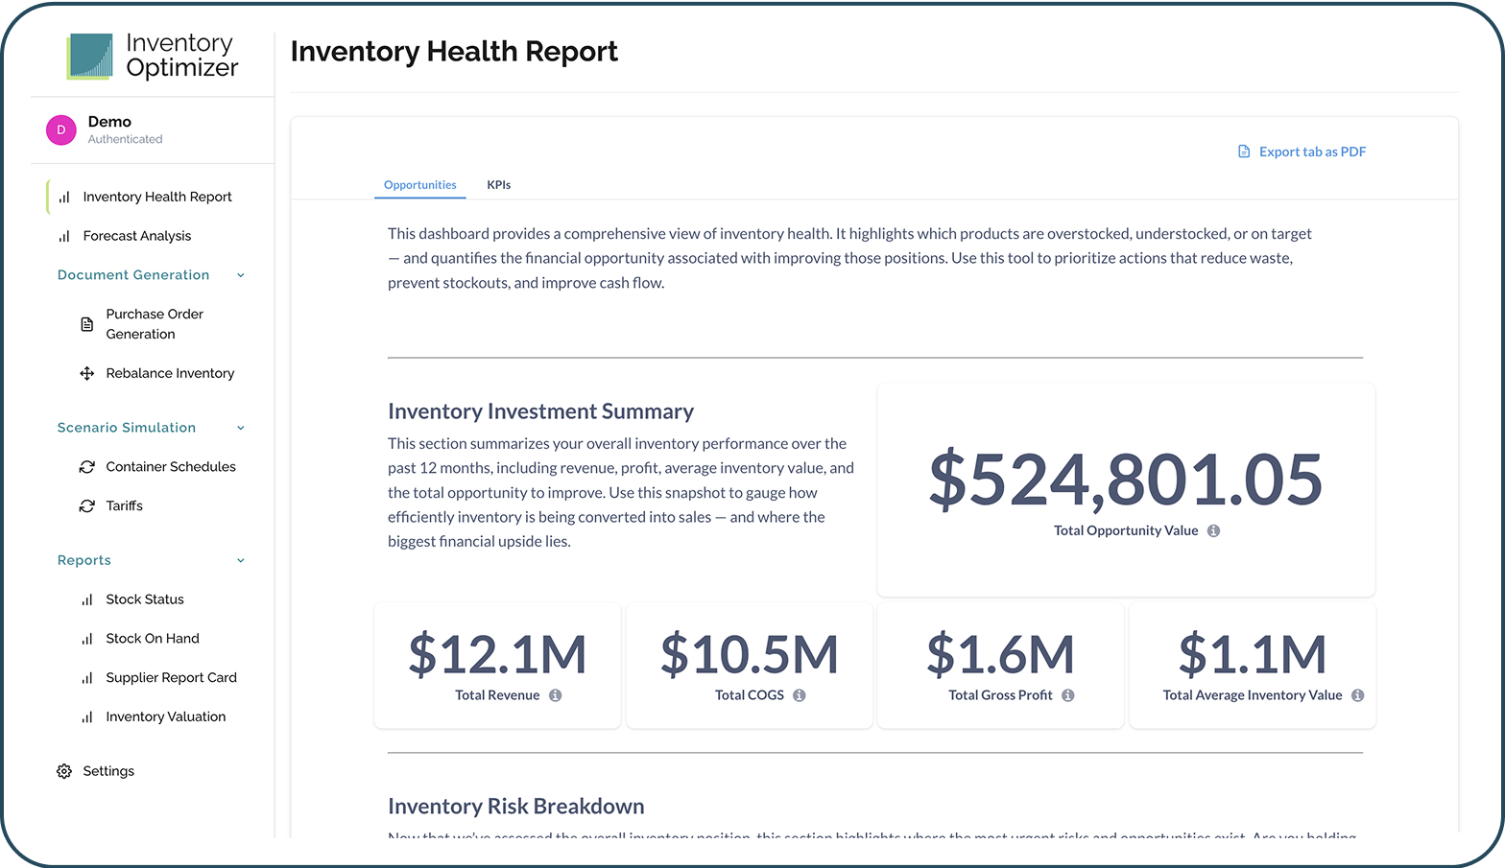Click the Demo user avatar
Screen dimensions: 1505x868
click(x=61, y=129)
